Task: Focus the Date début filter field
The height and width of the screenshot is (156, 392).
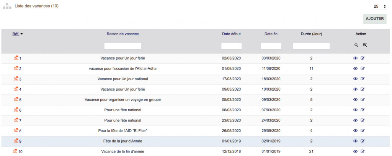Action: [x=231, y=46]
